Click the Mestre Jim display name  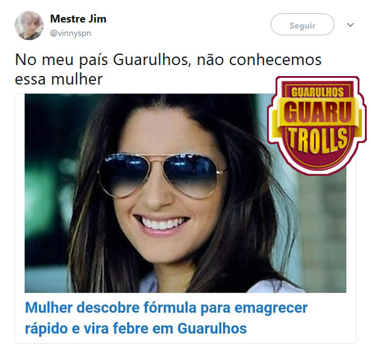[x=78, y=19]
